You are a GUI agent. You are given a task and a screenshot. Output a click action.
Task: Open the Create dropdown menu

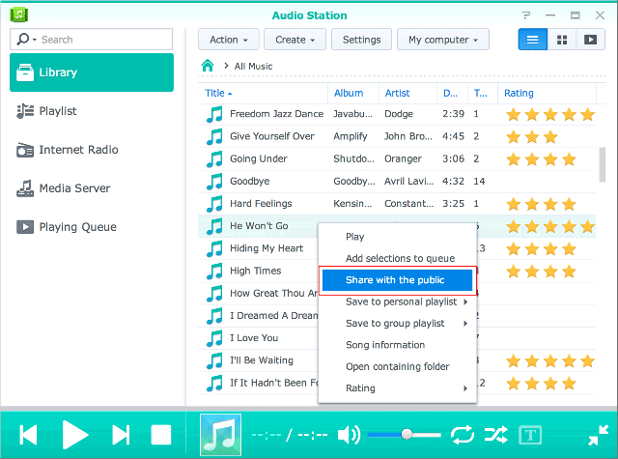pos(295,40)
